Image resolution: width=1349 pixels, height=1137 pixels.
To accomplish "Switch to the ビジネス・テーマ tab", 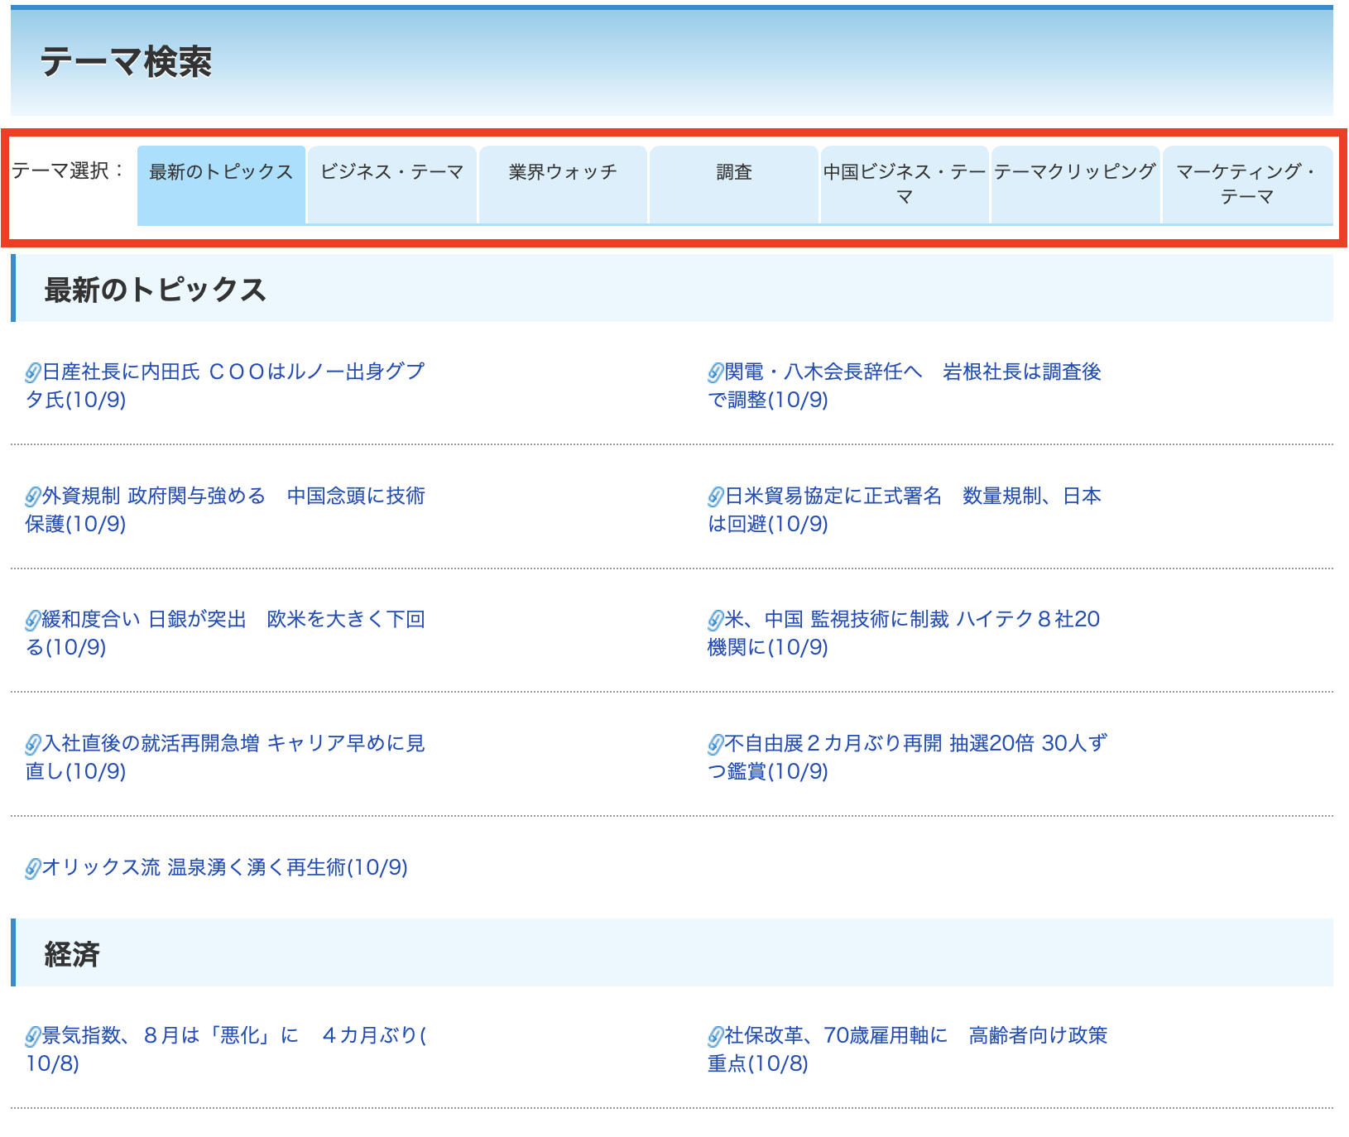I will (x=391, y=185).
